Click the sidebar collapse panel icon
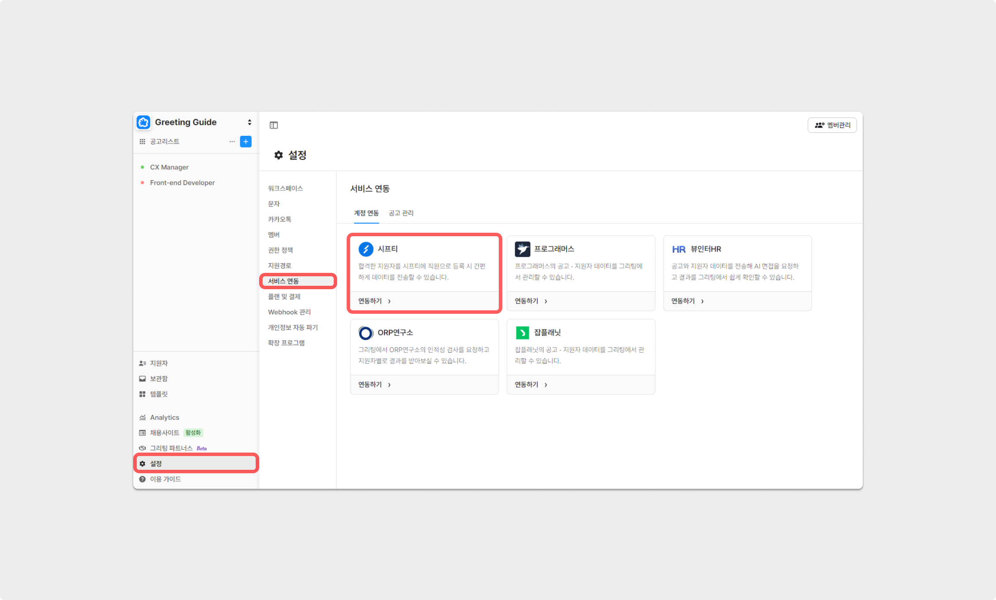The width and height of the screenshot is (996, 600). [x=274, y=125]
